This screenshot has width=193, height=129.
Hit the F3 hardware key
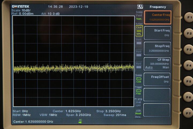point(189,49)
